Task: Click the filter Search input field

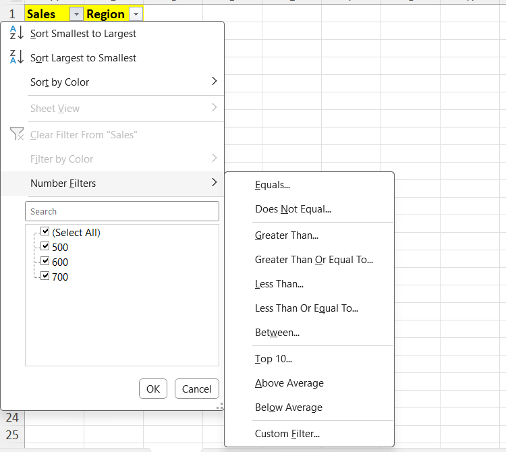Action: point(122,211)
